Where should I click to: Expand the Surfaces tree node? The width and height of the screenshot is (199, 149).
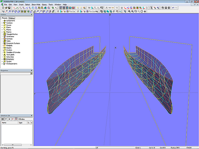pos(2,23)
